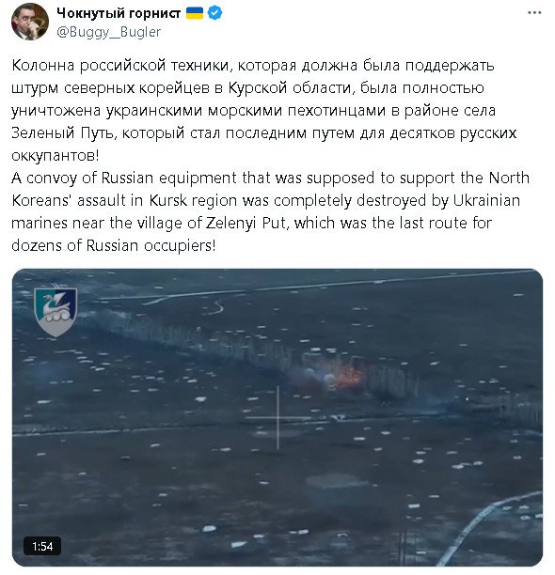The image size is (555, 575).
Task: Play the drone footage video
Action: (x=277, y=418)
